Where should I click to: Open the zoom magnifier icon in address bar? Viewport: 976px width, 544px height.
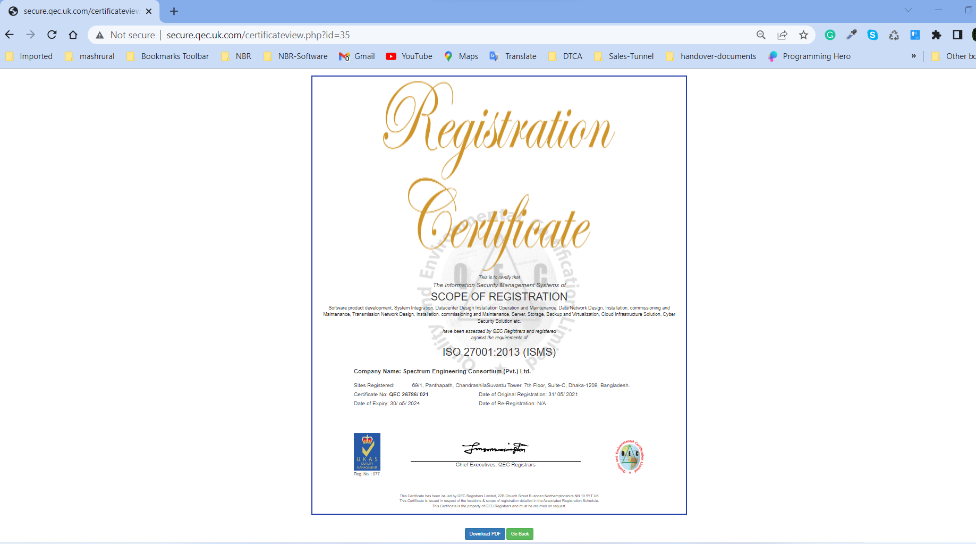point(761,35)
